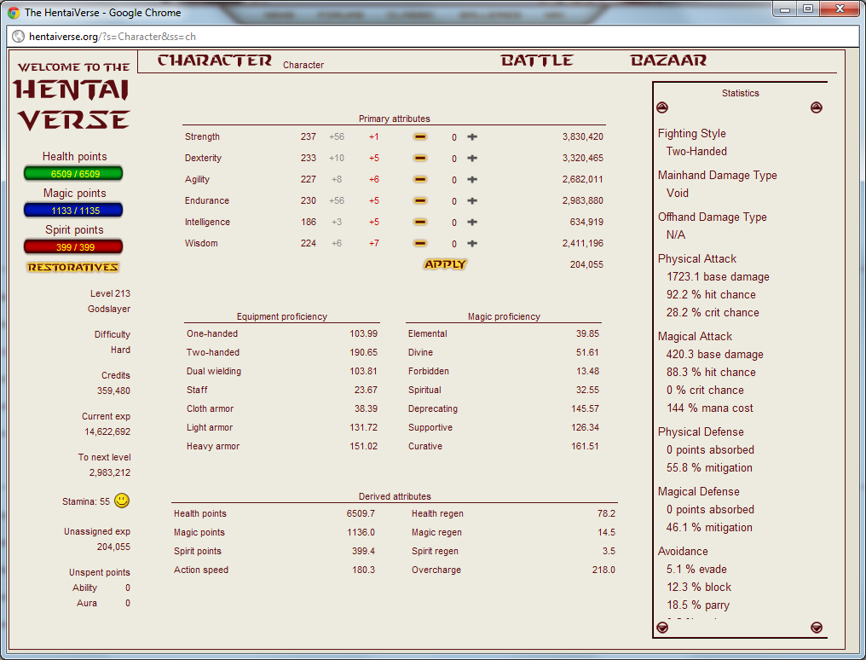This screenshot has height=660, width=866.
Task: Click the Physical Defense heading
Action: 701,432
